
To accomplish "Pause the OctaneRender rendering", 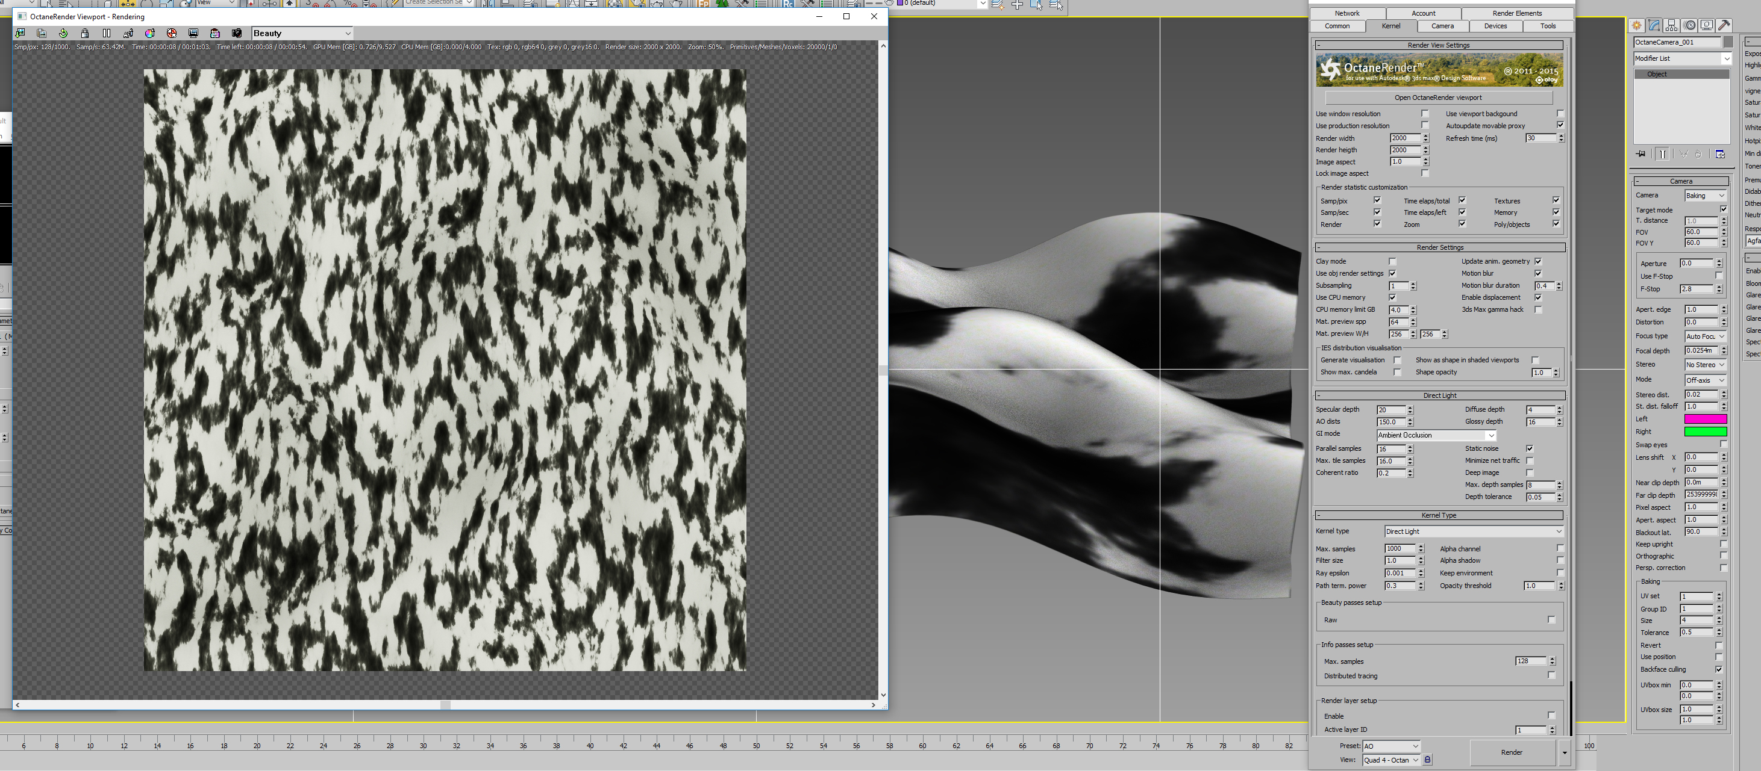I will (107, 33).
